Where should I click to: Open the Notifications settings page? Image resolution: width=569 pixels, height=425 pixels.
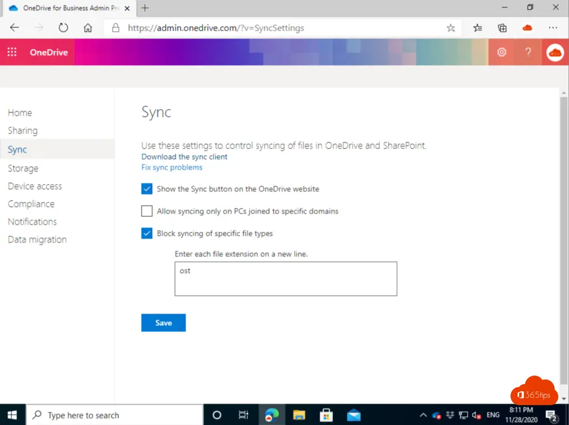click(x=32, y=222)
